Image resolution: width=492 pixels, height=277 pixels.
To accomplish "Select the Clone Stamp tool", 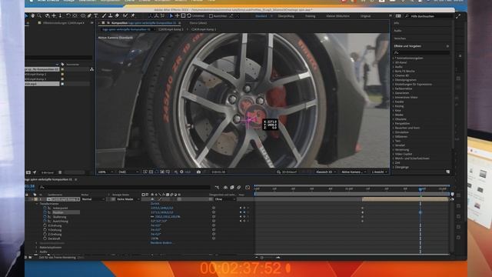I will 110,15.
